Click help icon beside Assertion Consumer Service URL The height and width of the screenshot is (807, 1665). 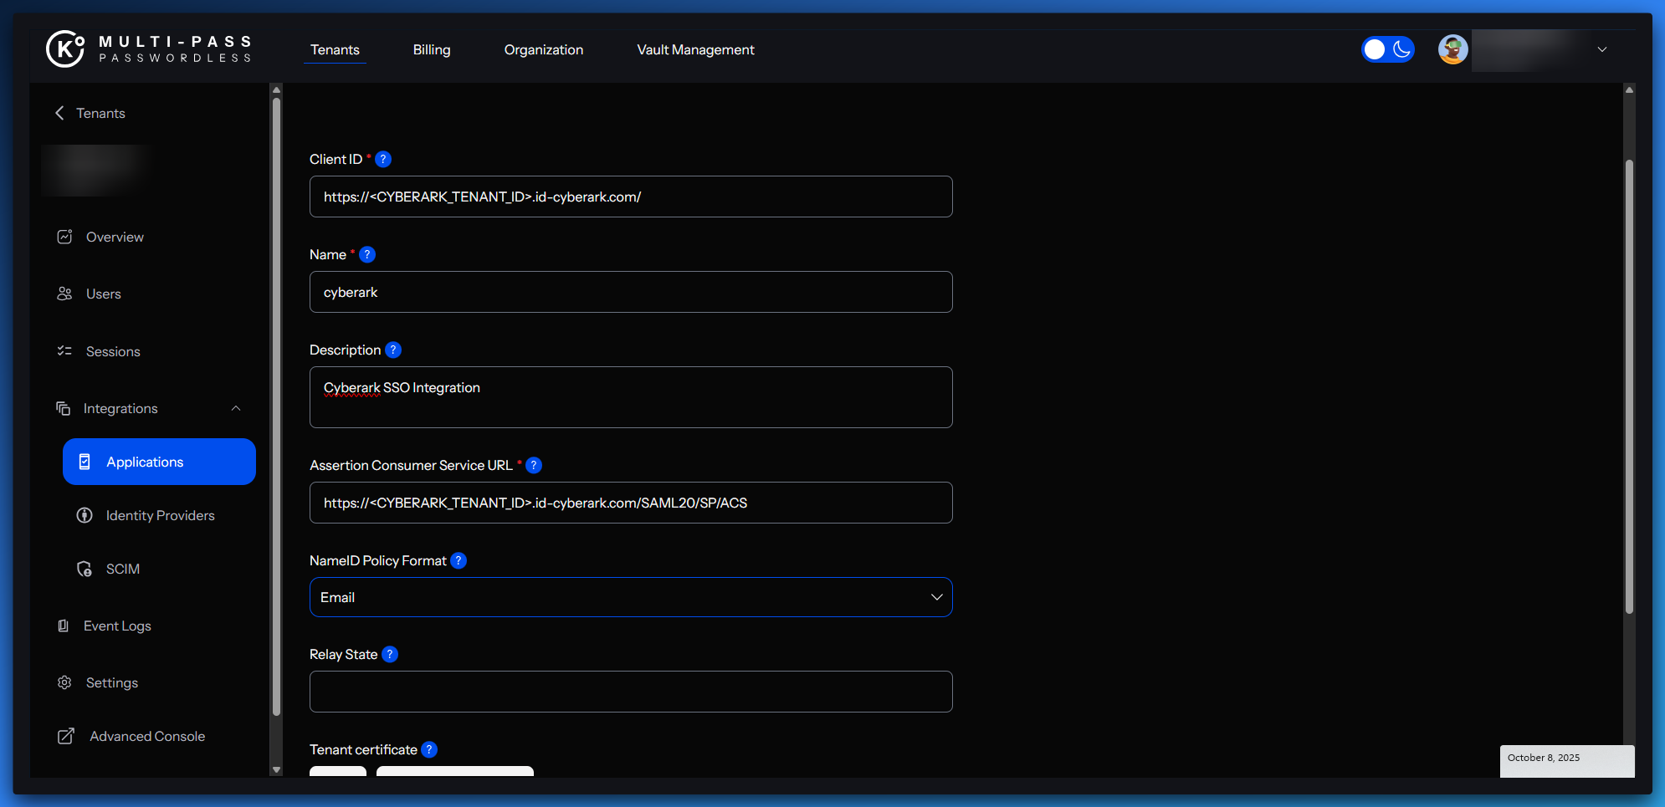tap(534, 465)
